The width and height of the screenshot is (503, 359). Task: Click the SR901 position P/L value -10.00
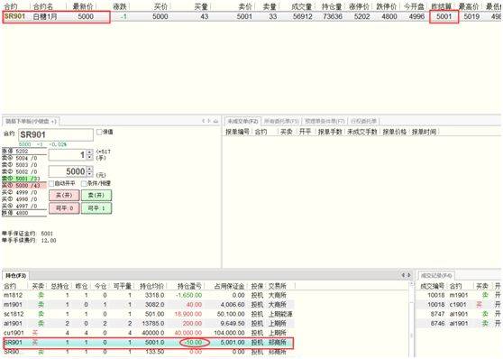(x=194, y=343)
